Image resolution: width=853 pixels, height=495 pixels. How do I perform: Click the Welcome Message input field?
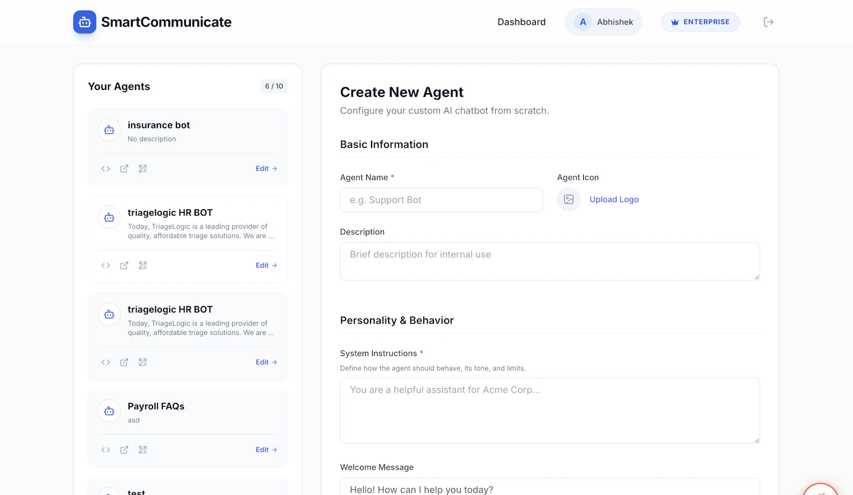click(x=550, y=487)
